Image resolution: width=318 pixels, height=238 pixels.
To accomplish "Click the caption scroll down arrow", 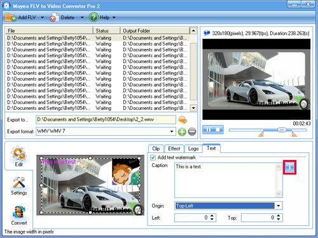I will coord(279,194).
